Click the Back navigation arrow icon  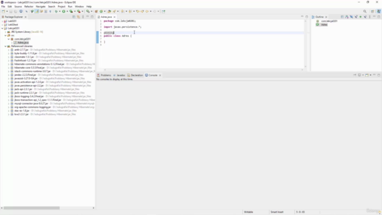(x=147, y=11)
